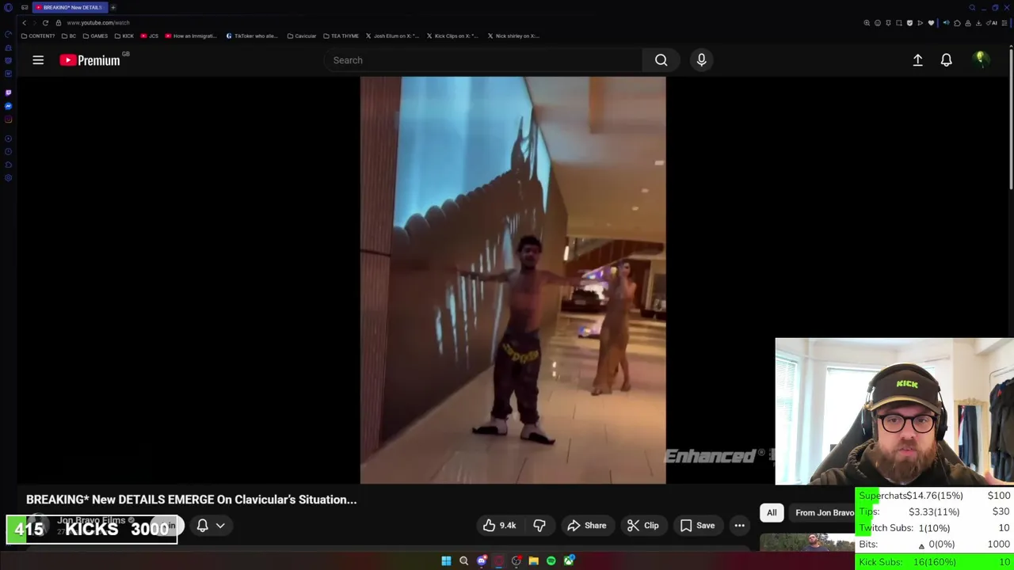Dislike the video with thumbs down
Viewport: 1014px width, 570px height.
click(x=539, y=526)
